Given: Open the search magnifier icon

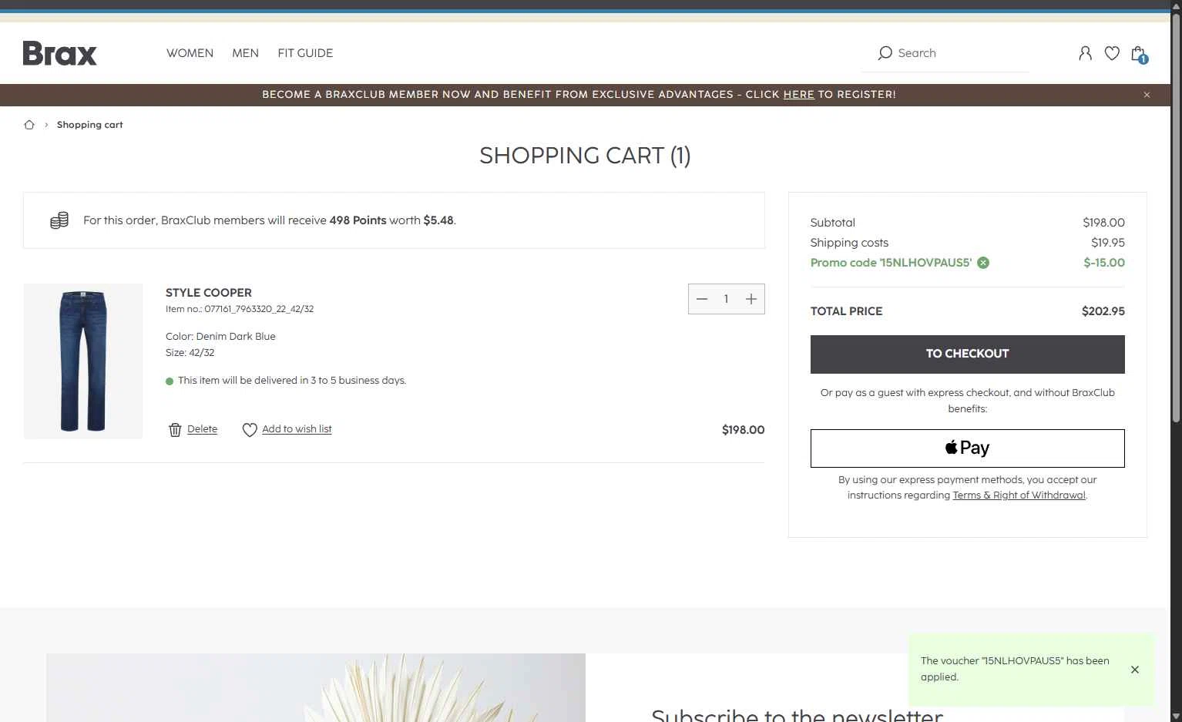Looking at the screenshot, I should tap(885, 53).
